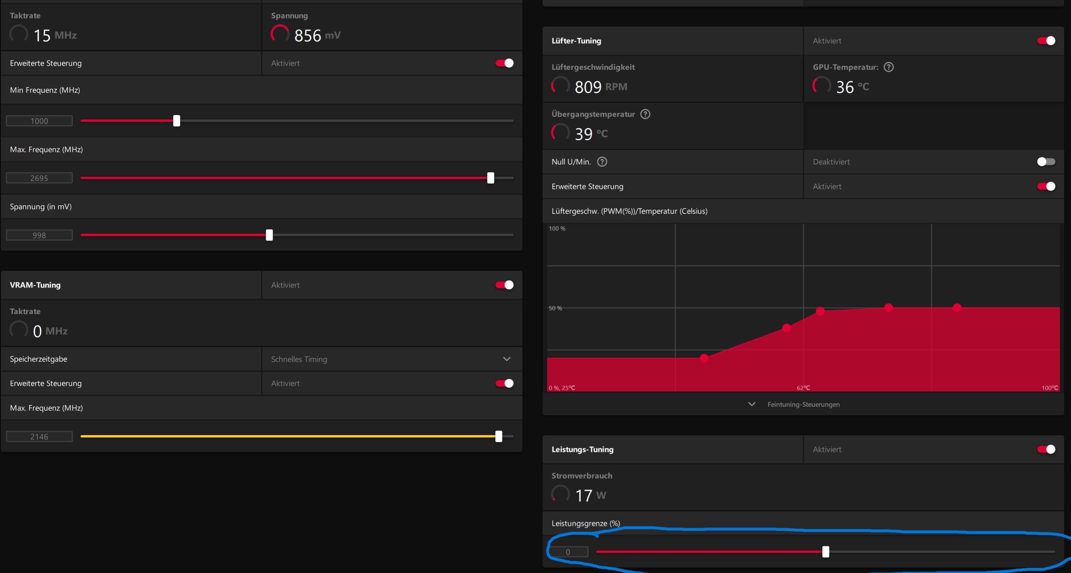This screenshot has height=573, width=1071.
Task: Click the Min Frequenz 1000 input field
Action: pos(39,121)
